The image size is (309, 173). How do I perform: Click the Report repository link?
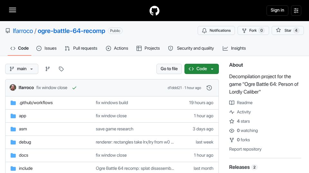point(245,149)
